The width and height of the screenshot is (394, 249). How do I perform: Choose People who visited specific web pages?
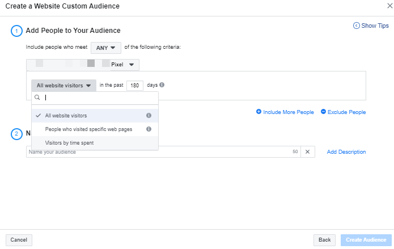88,129
